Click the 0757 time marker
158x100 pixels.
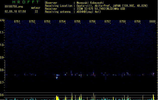point(108,21)
